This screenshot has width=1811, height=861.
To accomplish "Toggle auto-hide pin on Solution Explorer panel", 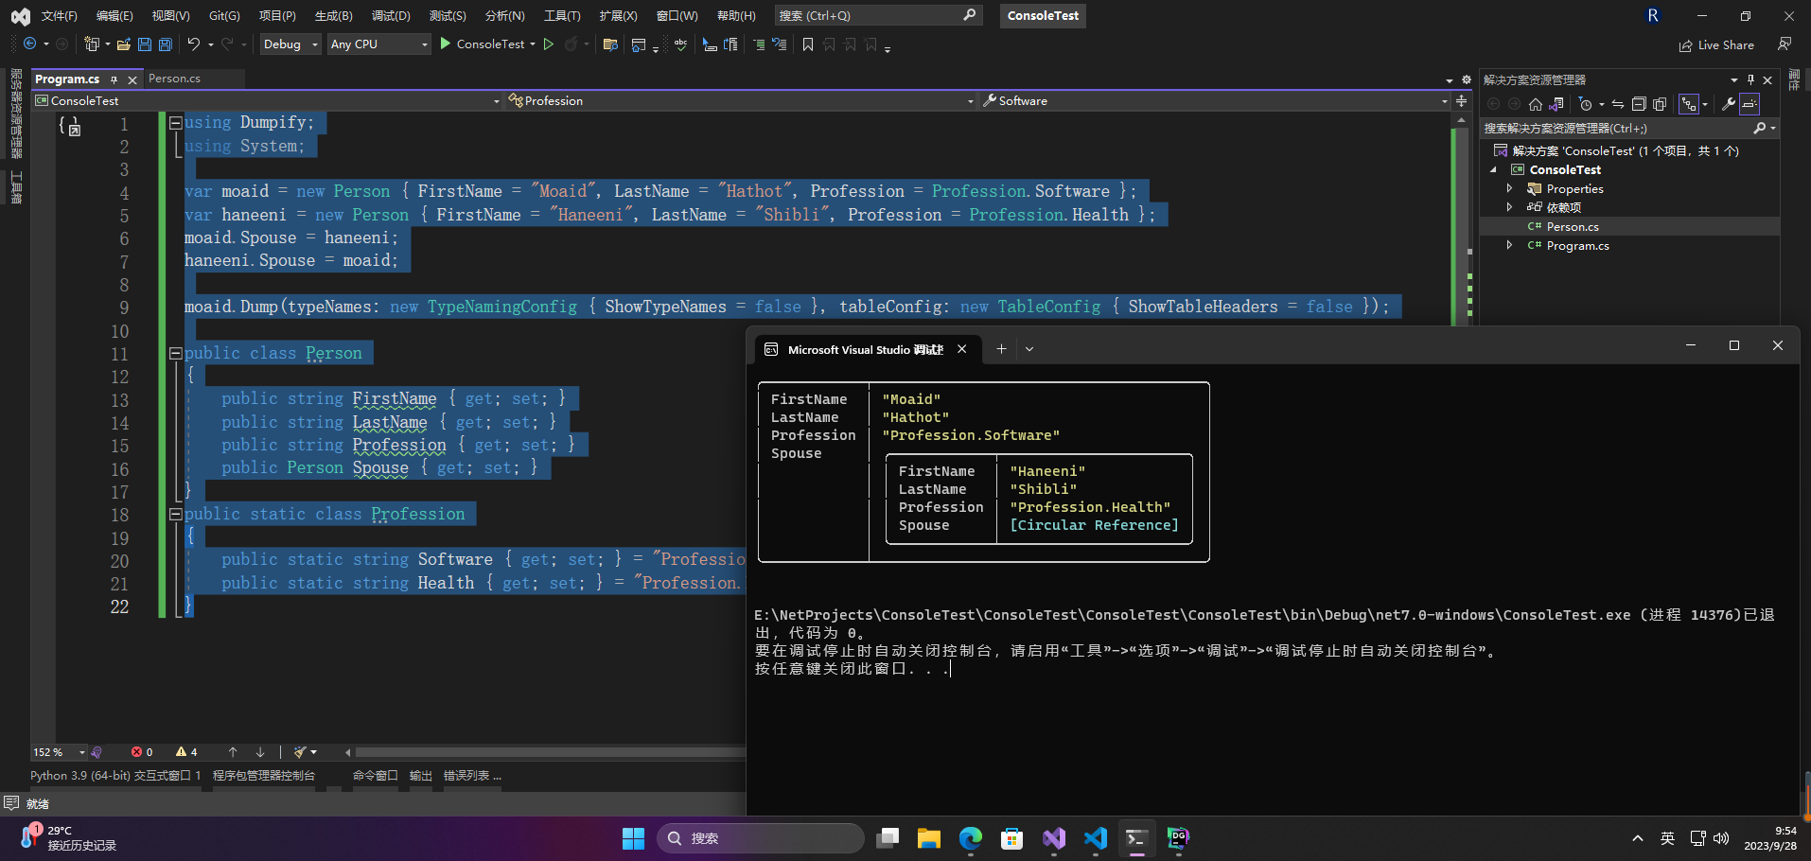I will [1750, 80].
